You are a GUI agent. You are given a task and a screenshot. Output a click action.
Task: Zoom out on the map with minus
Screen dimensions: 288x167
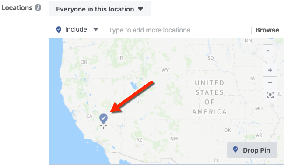pos(270,82)
